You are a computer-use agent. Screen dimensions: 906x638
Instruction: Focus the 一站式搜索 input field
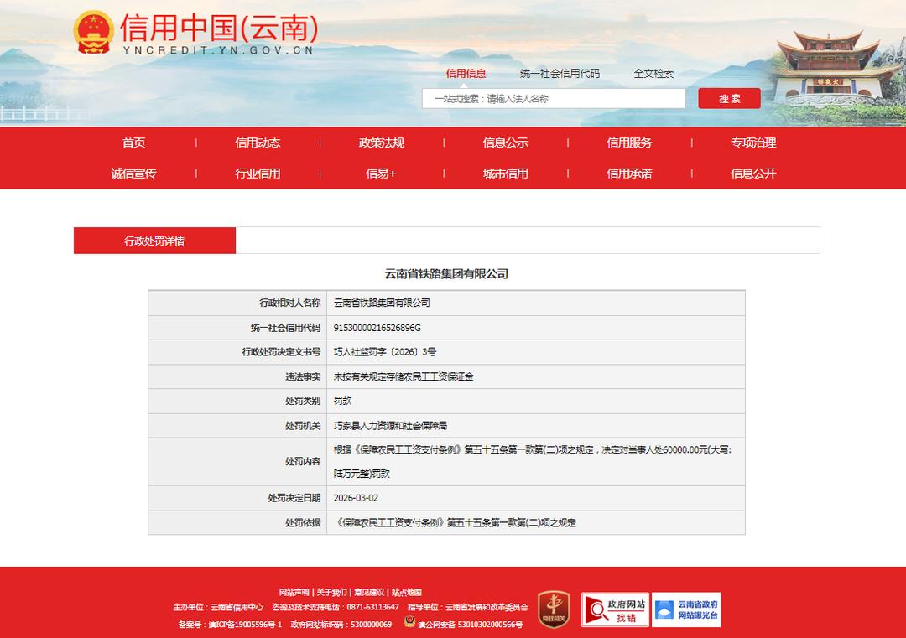click(554, 99)
